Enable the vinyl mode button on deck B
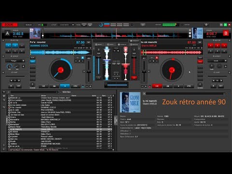 200,62
